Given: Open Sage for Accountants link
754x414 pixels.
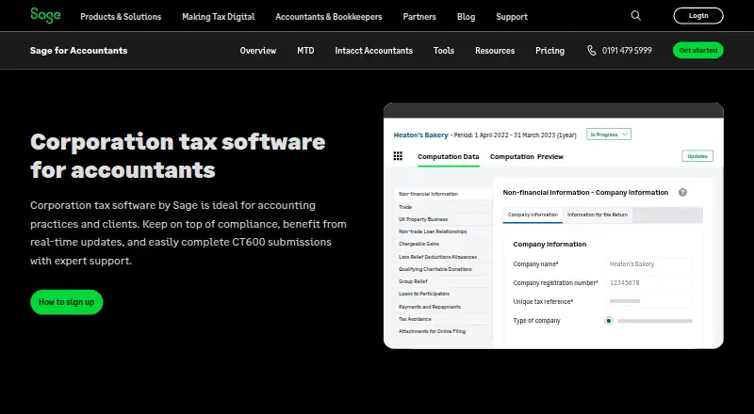Looking at the screenshot, I should coord(79,51).
